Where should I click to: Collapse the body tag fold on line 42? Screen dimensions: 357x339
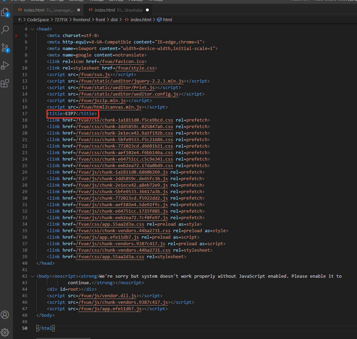[x=32, y=276]
